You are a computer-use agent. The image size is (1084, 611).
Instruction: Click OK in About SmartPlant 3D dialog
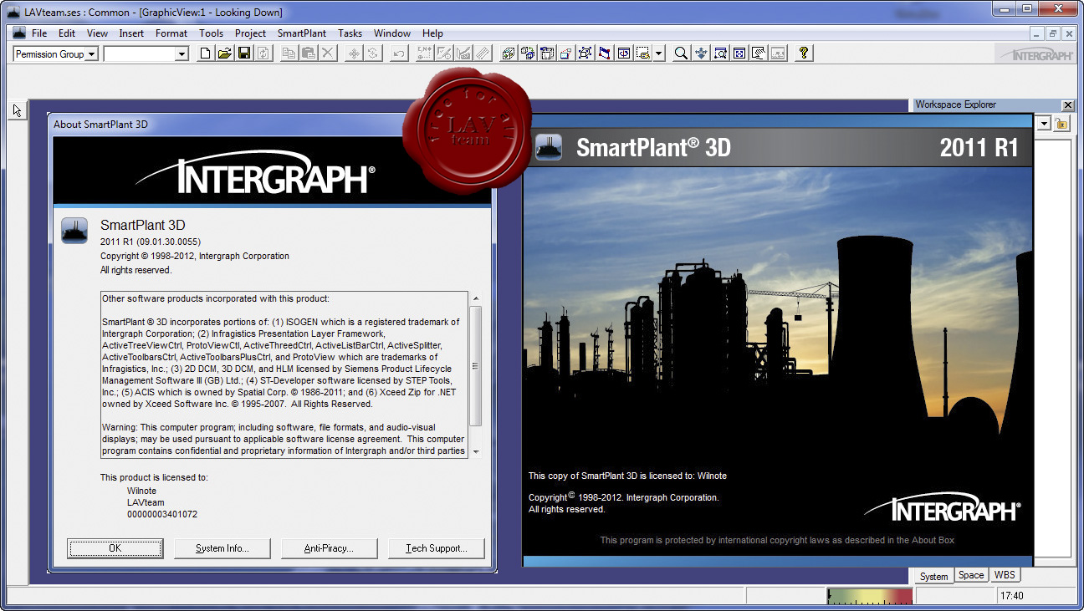(x=115, y=548)
